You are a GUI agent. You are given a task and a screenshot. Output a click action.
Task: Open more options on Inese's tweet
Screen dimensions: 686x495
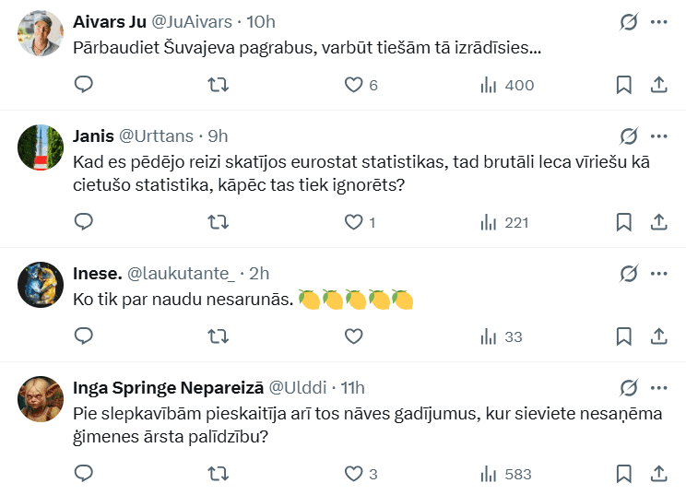click(x=659, y=273)
